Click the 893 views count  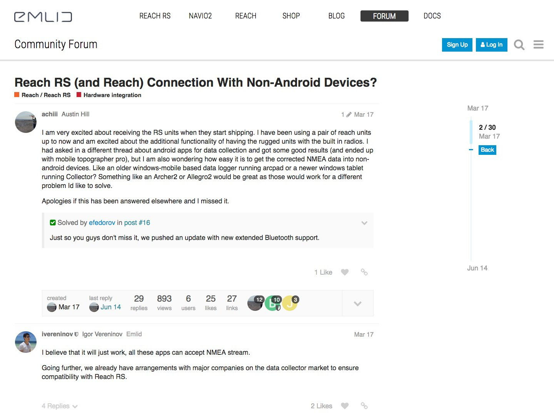(x=164, y=303)
